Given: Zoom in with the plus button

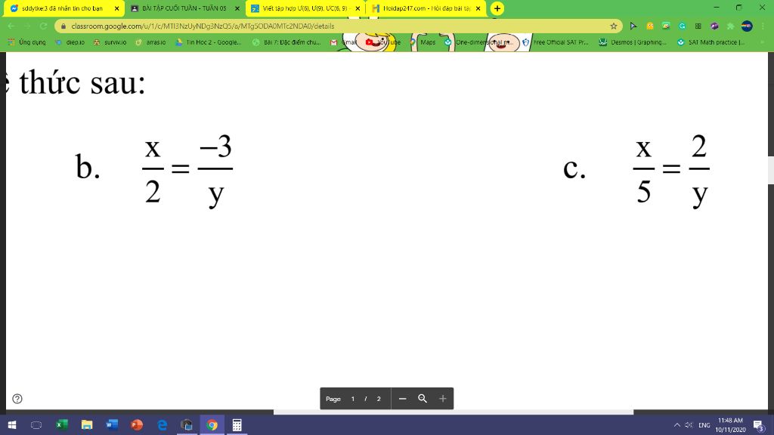Looking at the screenshot, I should (x=443, y=399).
